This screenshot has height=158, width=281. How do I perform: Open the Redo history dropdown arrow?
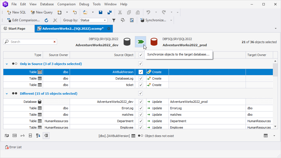click(171, 12)
